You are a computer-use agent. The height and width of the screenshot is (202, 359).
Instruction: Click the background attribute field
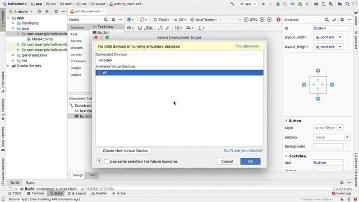[x=328, y=146]
